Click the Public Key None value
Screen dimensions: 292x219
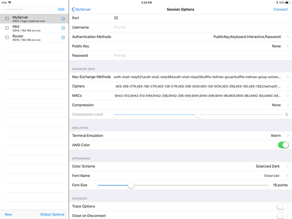[276, 46]
